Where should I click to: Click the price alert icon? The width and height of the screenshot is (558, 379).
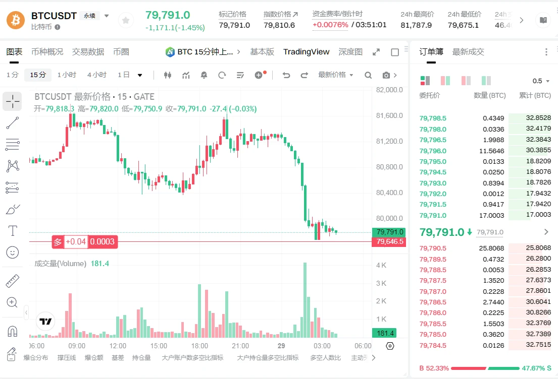[204, 75]
